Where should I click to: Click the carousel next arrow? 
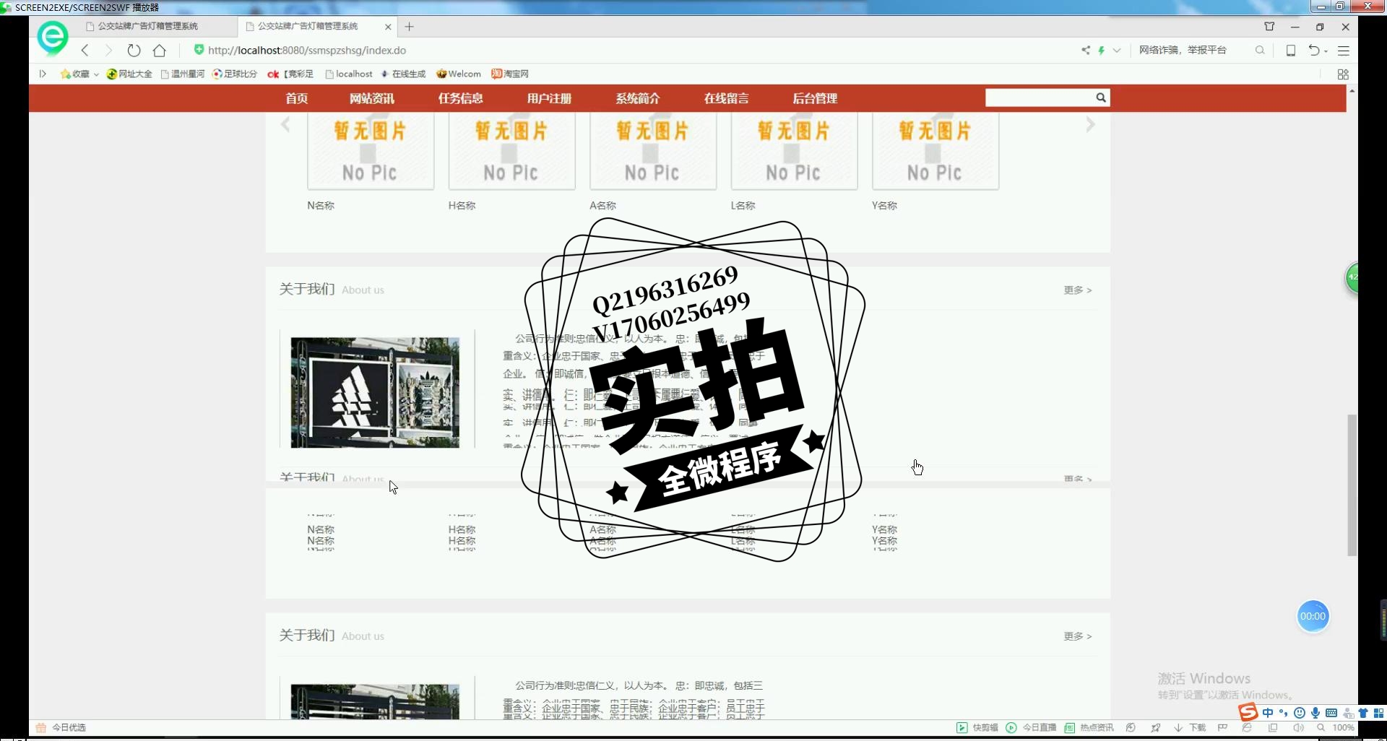coord(1090,124)
